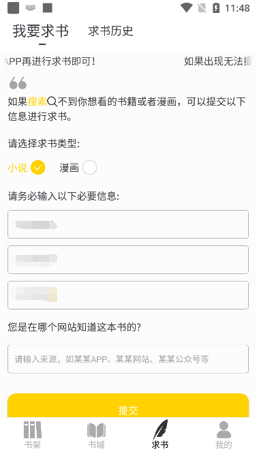Tap the 求书 feather pen icon
This screenshot has width=257, height=454.
160,429
